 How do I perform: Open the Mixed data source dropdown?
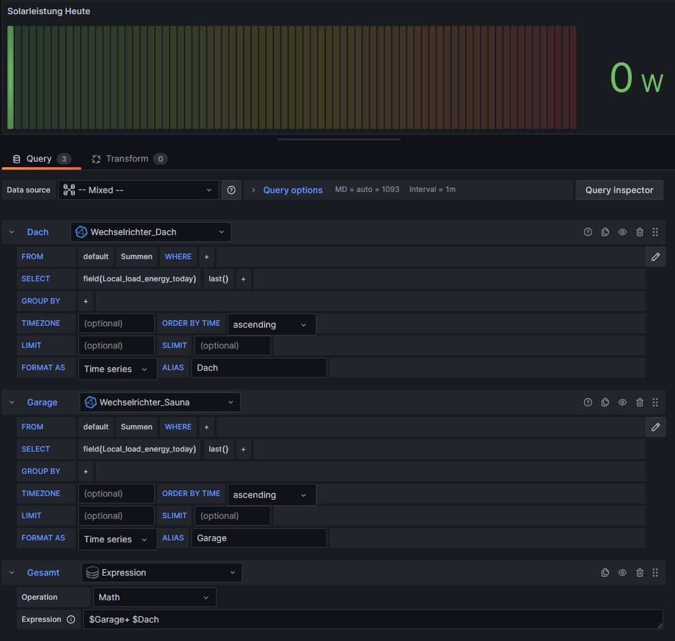click(138, 190)
